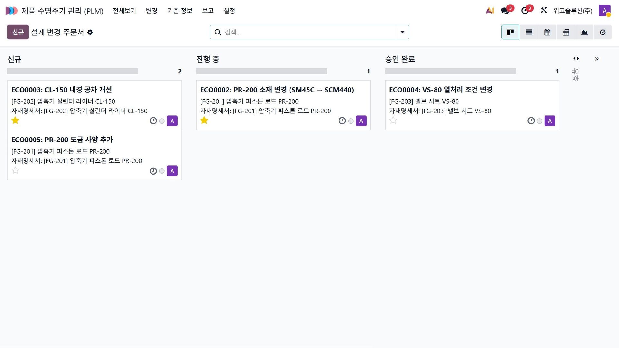The width and height of the screenshot is (619, 348).
Task: Open the conversations chat icon
Action: [505, 11]
